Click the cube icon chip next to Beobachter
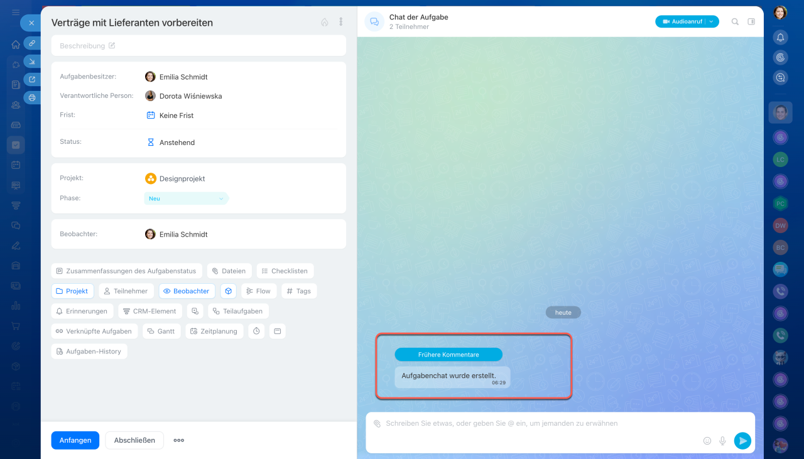Screen dimensions: 804x459 coord(229,291)
